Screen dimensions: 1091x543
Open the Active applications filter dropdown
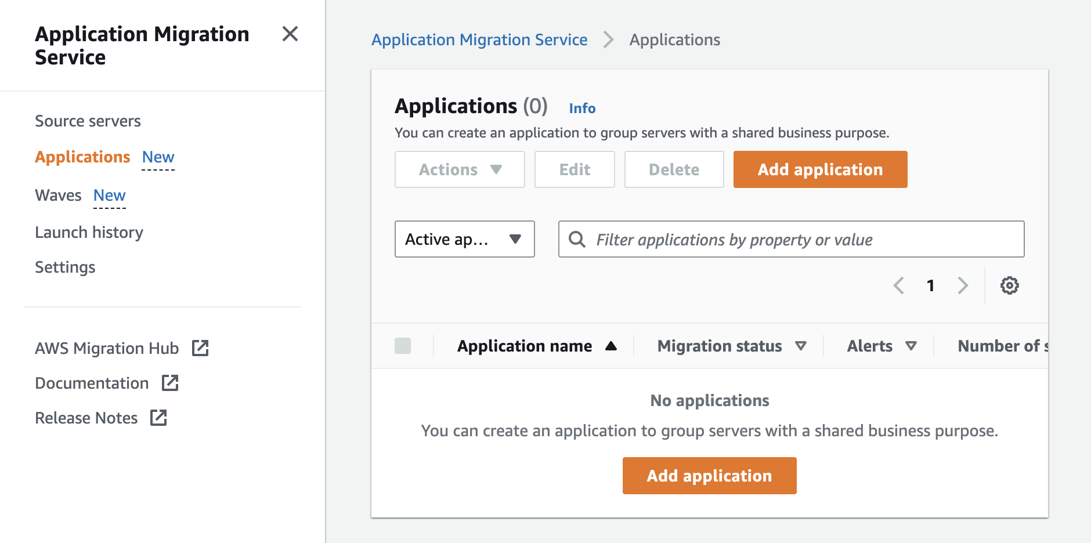464,239
